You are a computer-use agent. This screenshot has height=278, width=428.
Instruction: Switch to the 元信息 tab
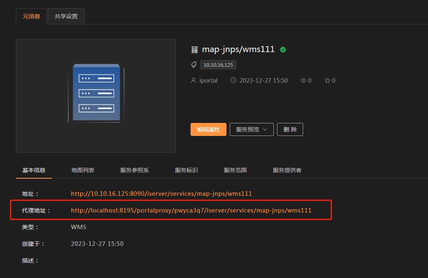[31, 16]
